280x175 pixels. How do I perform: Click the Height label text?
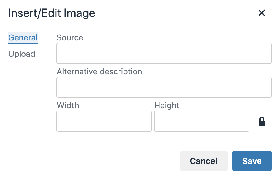[x=166, y=106]
